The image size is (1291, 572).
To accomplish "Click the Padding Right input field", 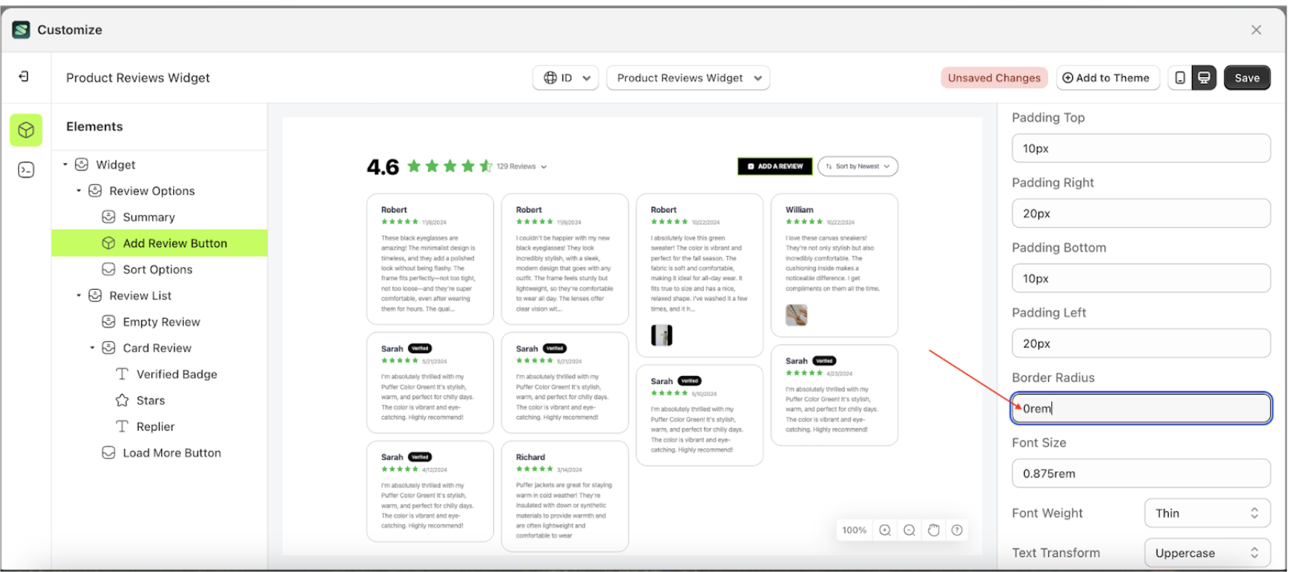I will point(1140,213).
